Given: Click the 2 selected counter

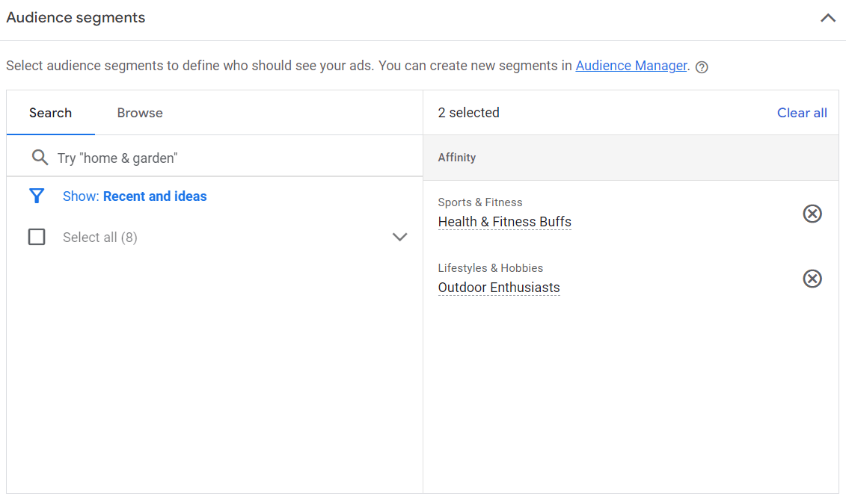Looking at the screenshot, I should [x=469, y=113].
